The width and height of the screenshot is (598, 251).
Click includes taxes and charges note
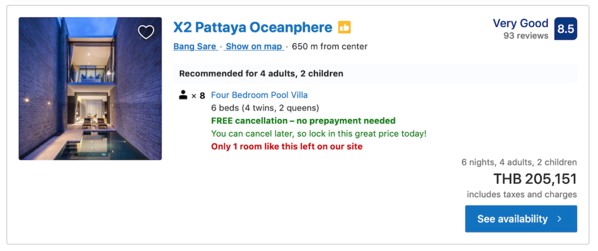521,194
